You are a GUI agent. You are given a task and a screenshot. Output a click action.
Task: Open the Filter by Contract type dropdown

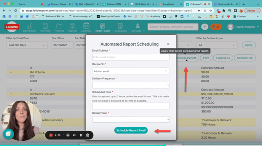point(217,45)
